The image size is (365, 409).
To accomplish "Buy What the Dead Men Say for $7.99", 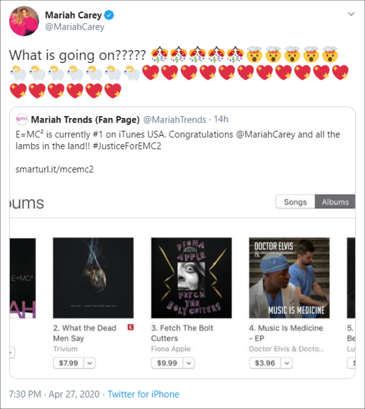I will [68, 363].
